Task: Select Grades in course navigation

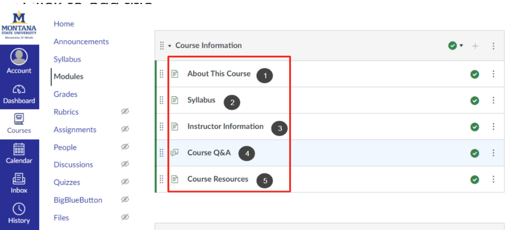Action: tap(65, 94)
